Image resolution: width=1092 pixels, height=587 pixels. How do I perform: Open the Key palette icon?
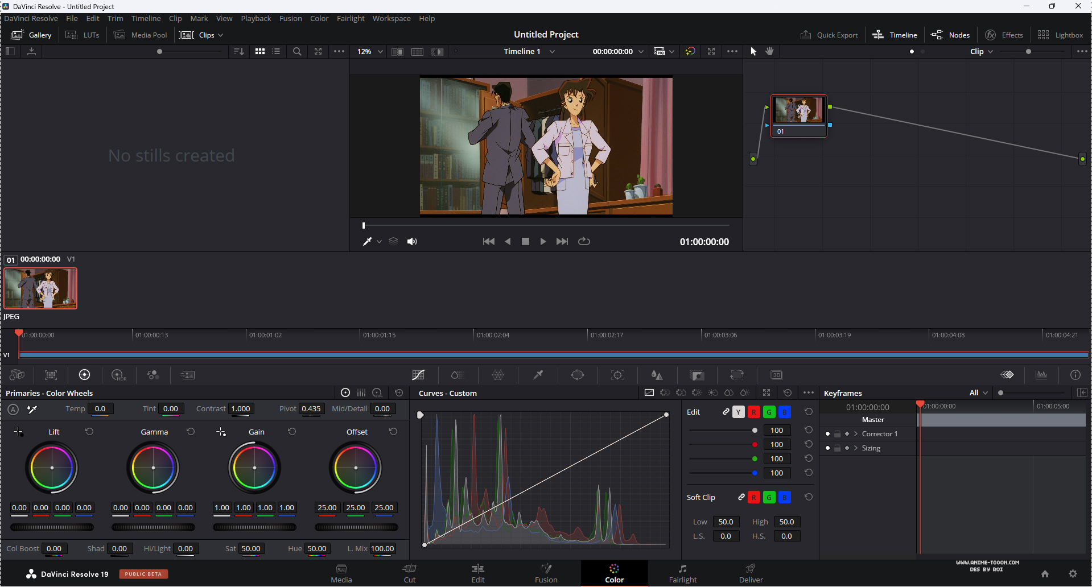click(x=697, y=375)
